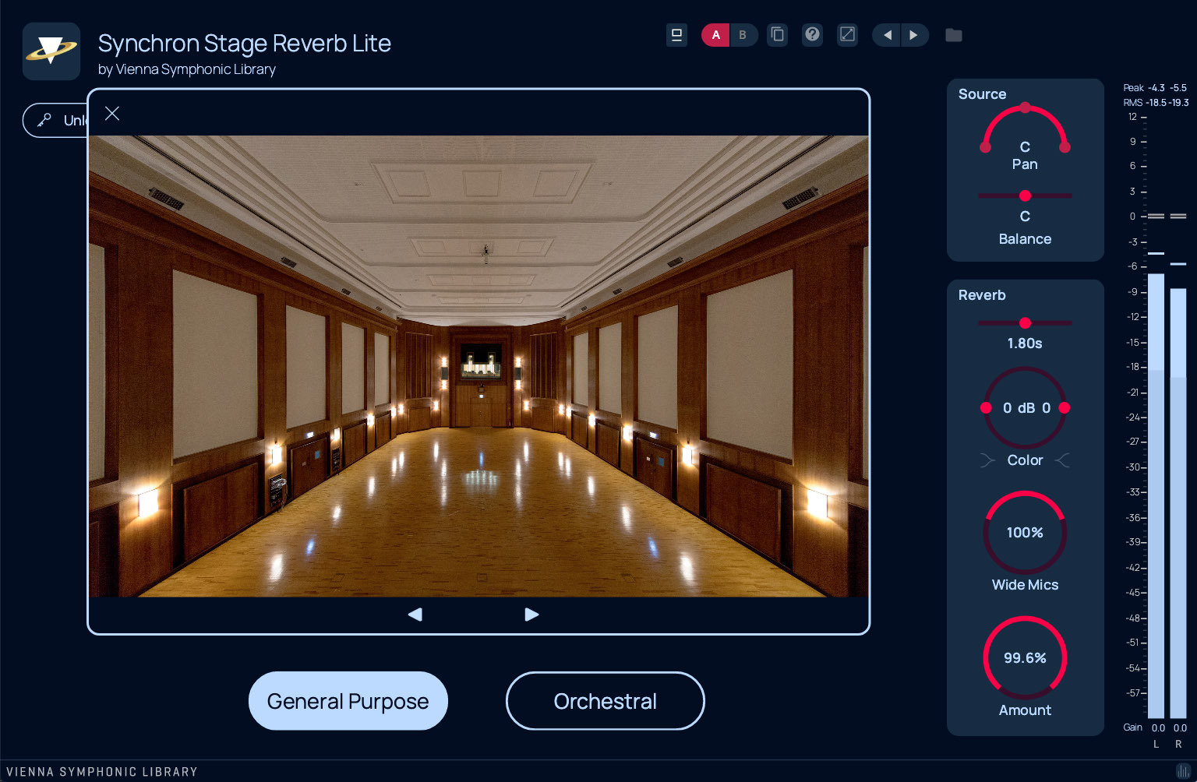Click the Synchron Stage hall photo
The height and width of the screenshot is (782, 1197).
[x=478, y=366]
